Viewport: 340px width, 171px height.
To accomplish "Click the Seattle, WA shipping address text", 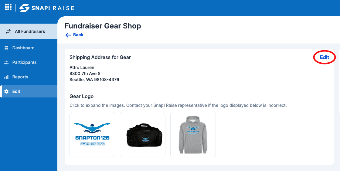I will click(94, 80).
